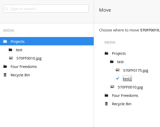160x127 pixels.
Task: Click the Four Freedoms folder icon in sidebar
Action: 5,66
